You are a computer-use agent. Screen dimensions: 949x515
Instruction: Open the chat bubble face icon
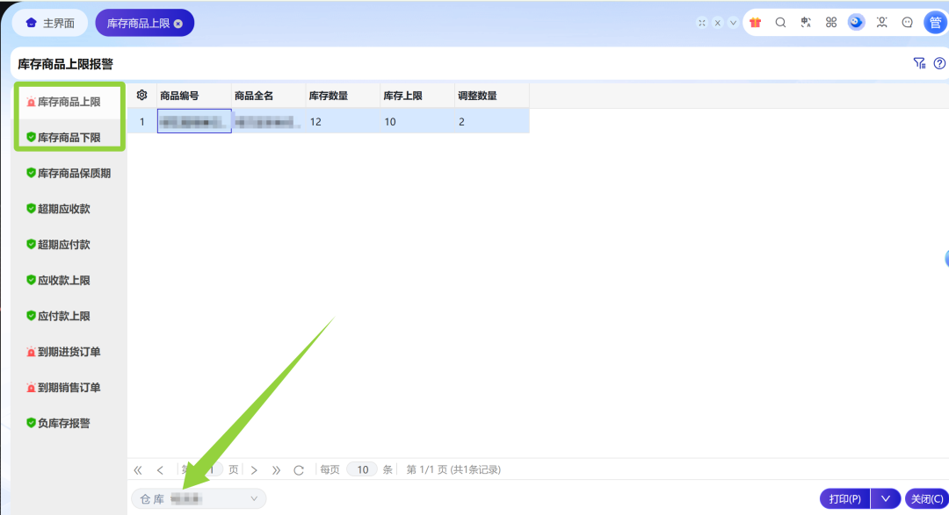907,23
